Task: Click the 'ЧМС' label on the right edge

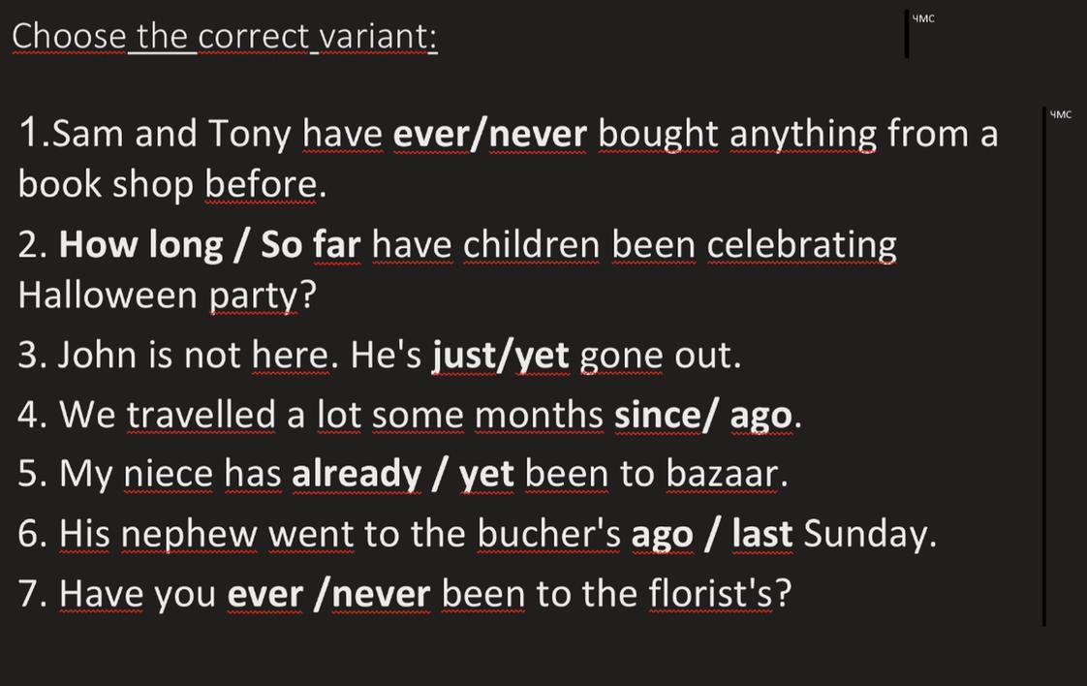Action: point(1060,114)
